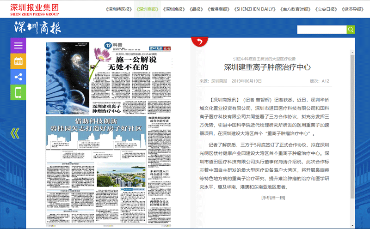Open the 《香港商报》 tab

click(x=218, y=9)
